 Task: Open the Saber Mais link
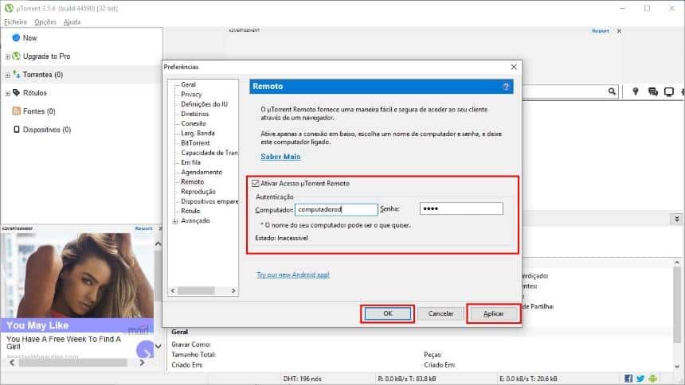click(280, 157)
